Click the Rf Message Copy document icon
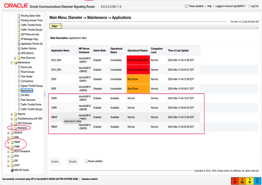Screen dimensions: 262x185 (x=19, y=39)
